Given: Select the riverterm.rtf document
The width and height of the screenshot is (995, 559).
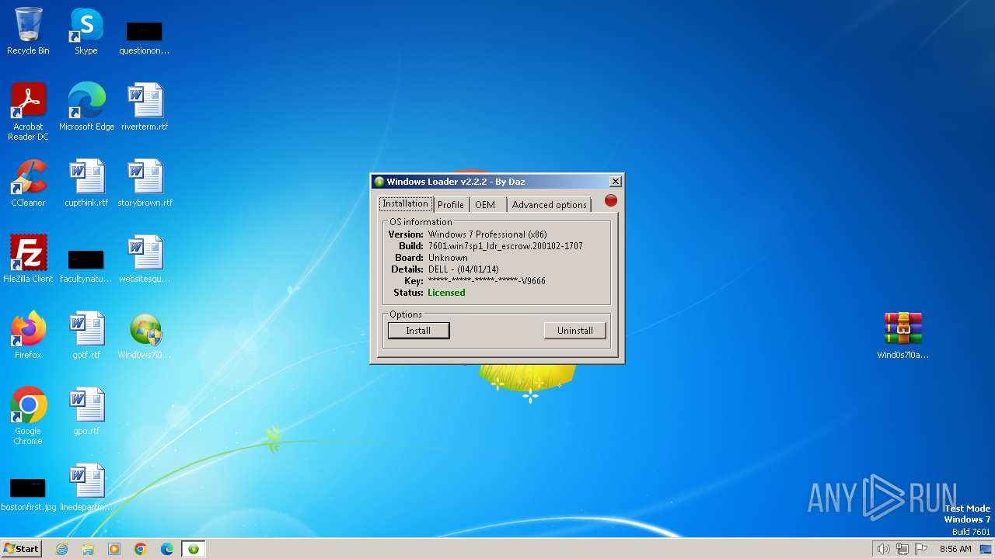Looking at the screenshot, I should (x=145, y=107).
